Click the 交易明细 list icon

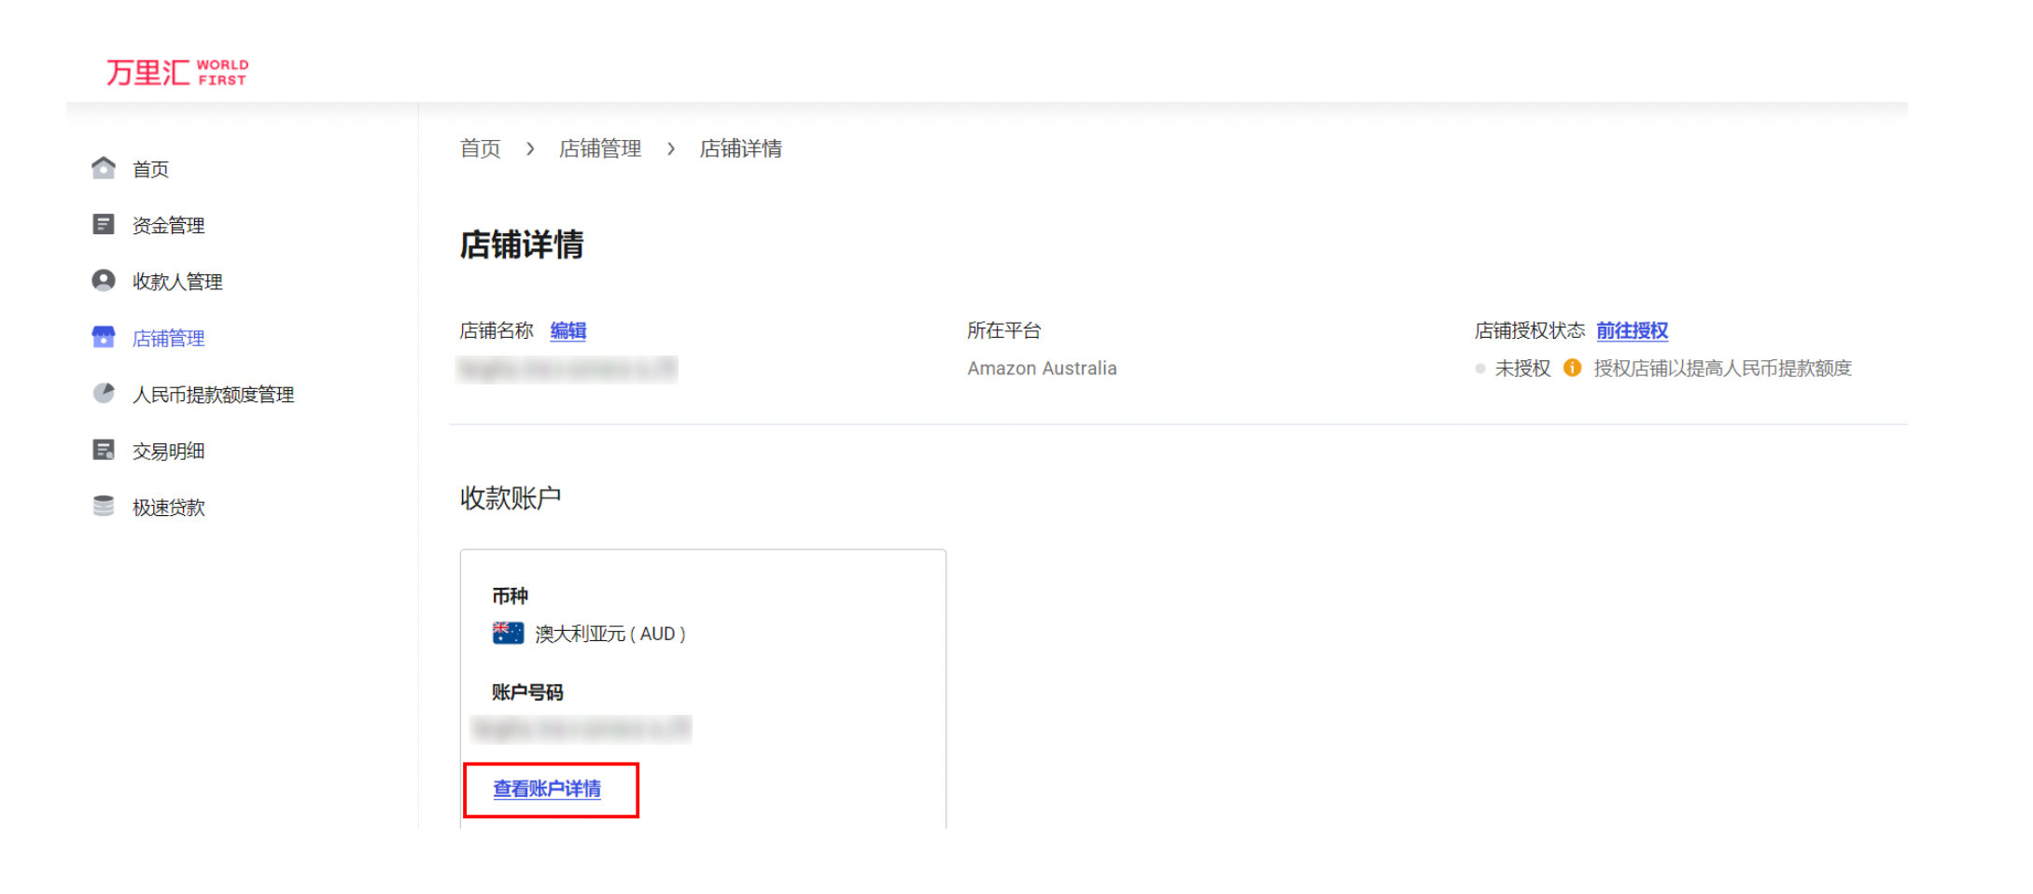click(x=104, y=450)
